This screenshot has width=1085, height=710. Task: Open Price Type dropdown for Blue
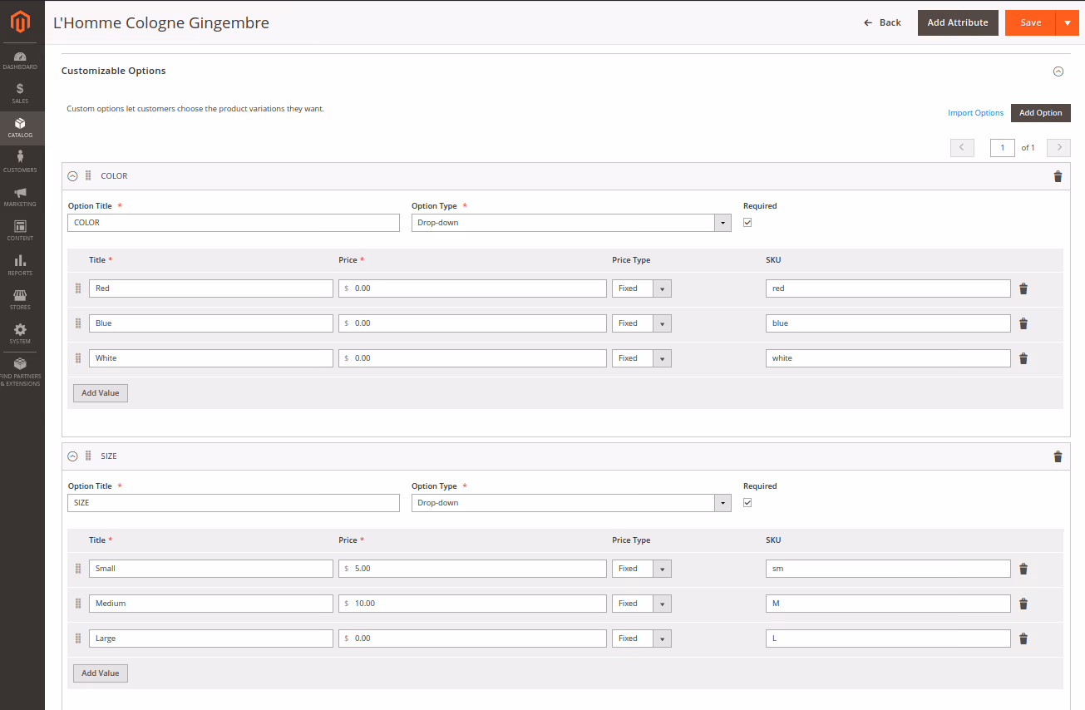coord(642,323)
